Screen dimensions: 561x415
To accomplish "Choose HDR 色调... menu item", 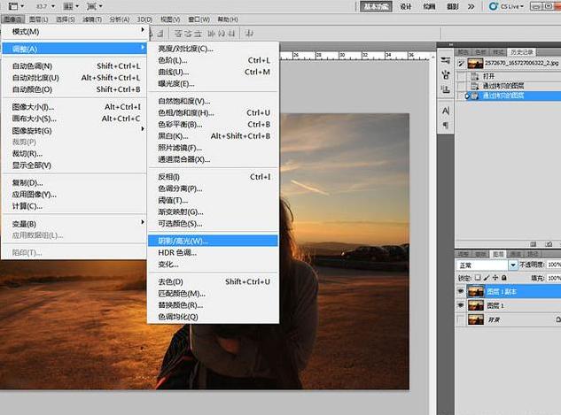I will 213,252.
